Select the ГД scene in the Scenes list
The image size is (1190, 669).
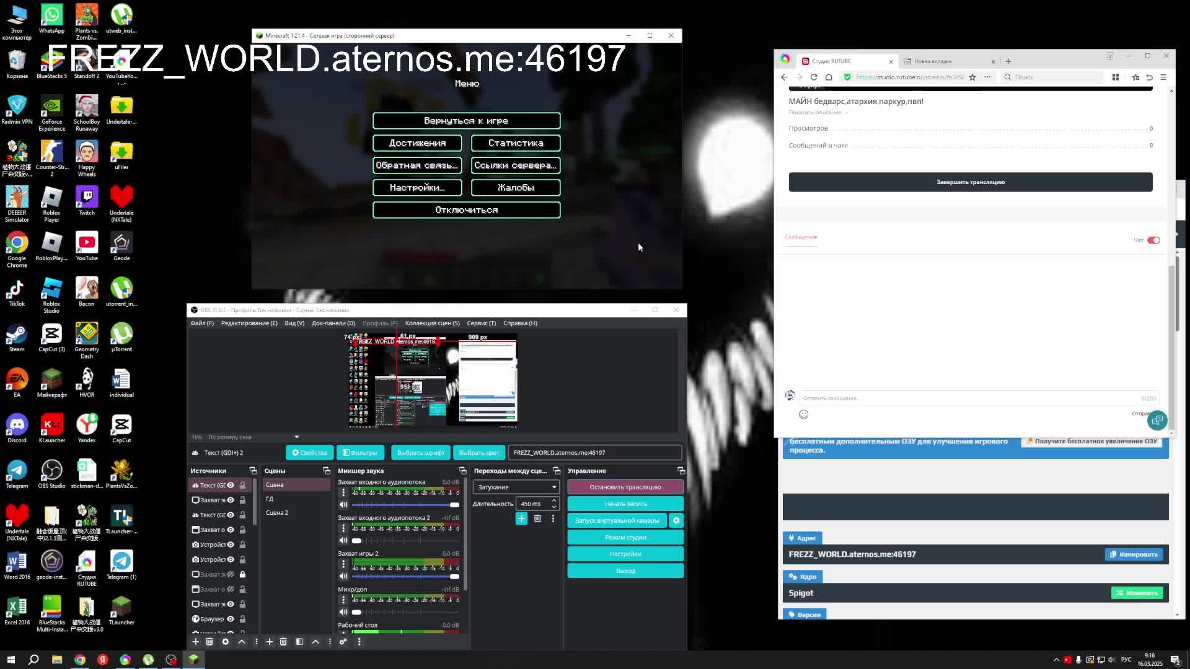[x=296, y=499]
